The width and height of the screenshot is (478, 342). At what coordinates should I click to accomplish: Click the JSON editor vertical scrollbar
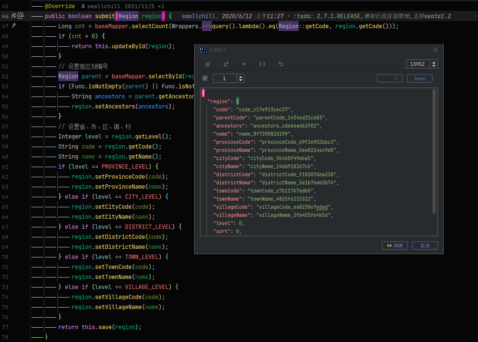coord(434,151)
